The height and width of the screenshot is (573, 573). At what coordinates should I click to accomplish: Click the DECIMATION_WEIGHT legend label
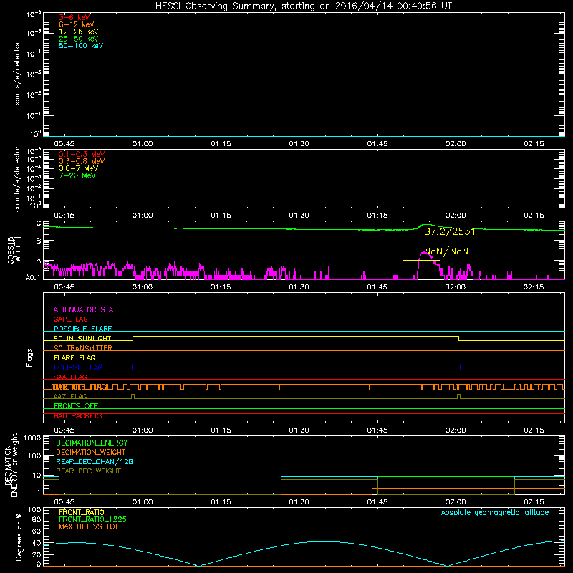point(91,452)
